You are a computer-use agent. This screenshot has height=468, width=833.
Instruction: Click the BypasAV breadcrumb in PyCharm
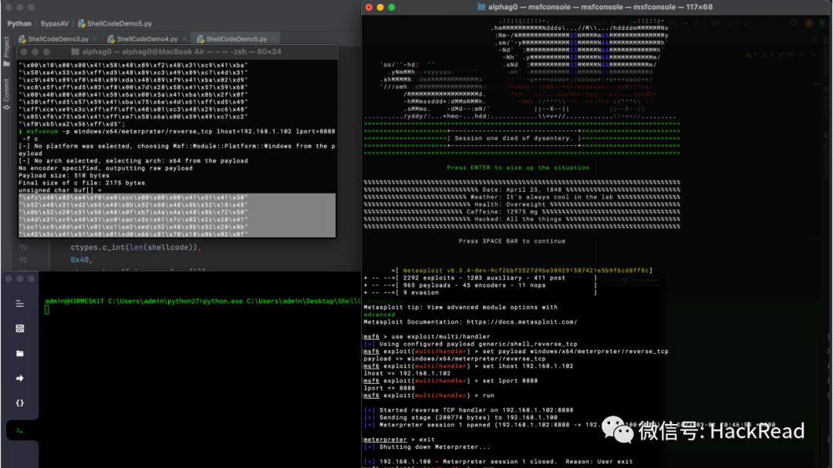54,23
